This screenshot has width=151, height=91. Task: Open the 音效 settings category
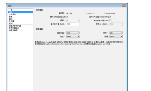(20, 19)
